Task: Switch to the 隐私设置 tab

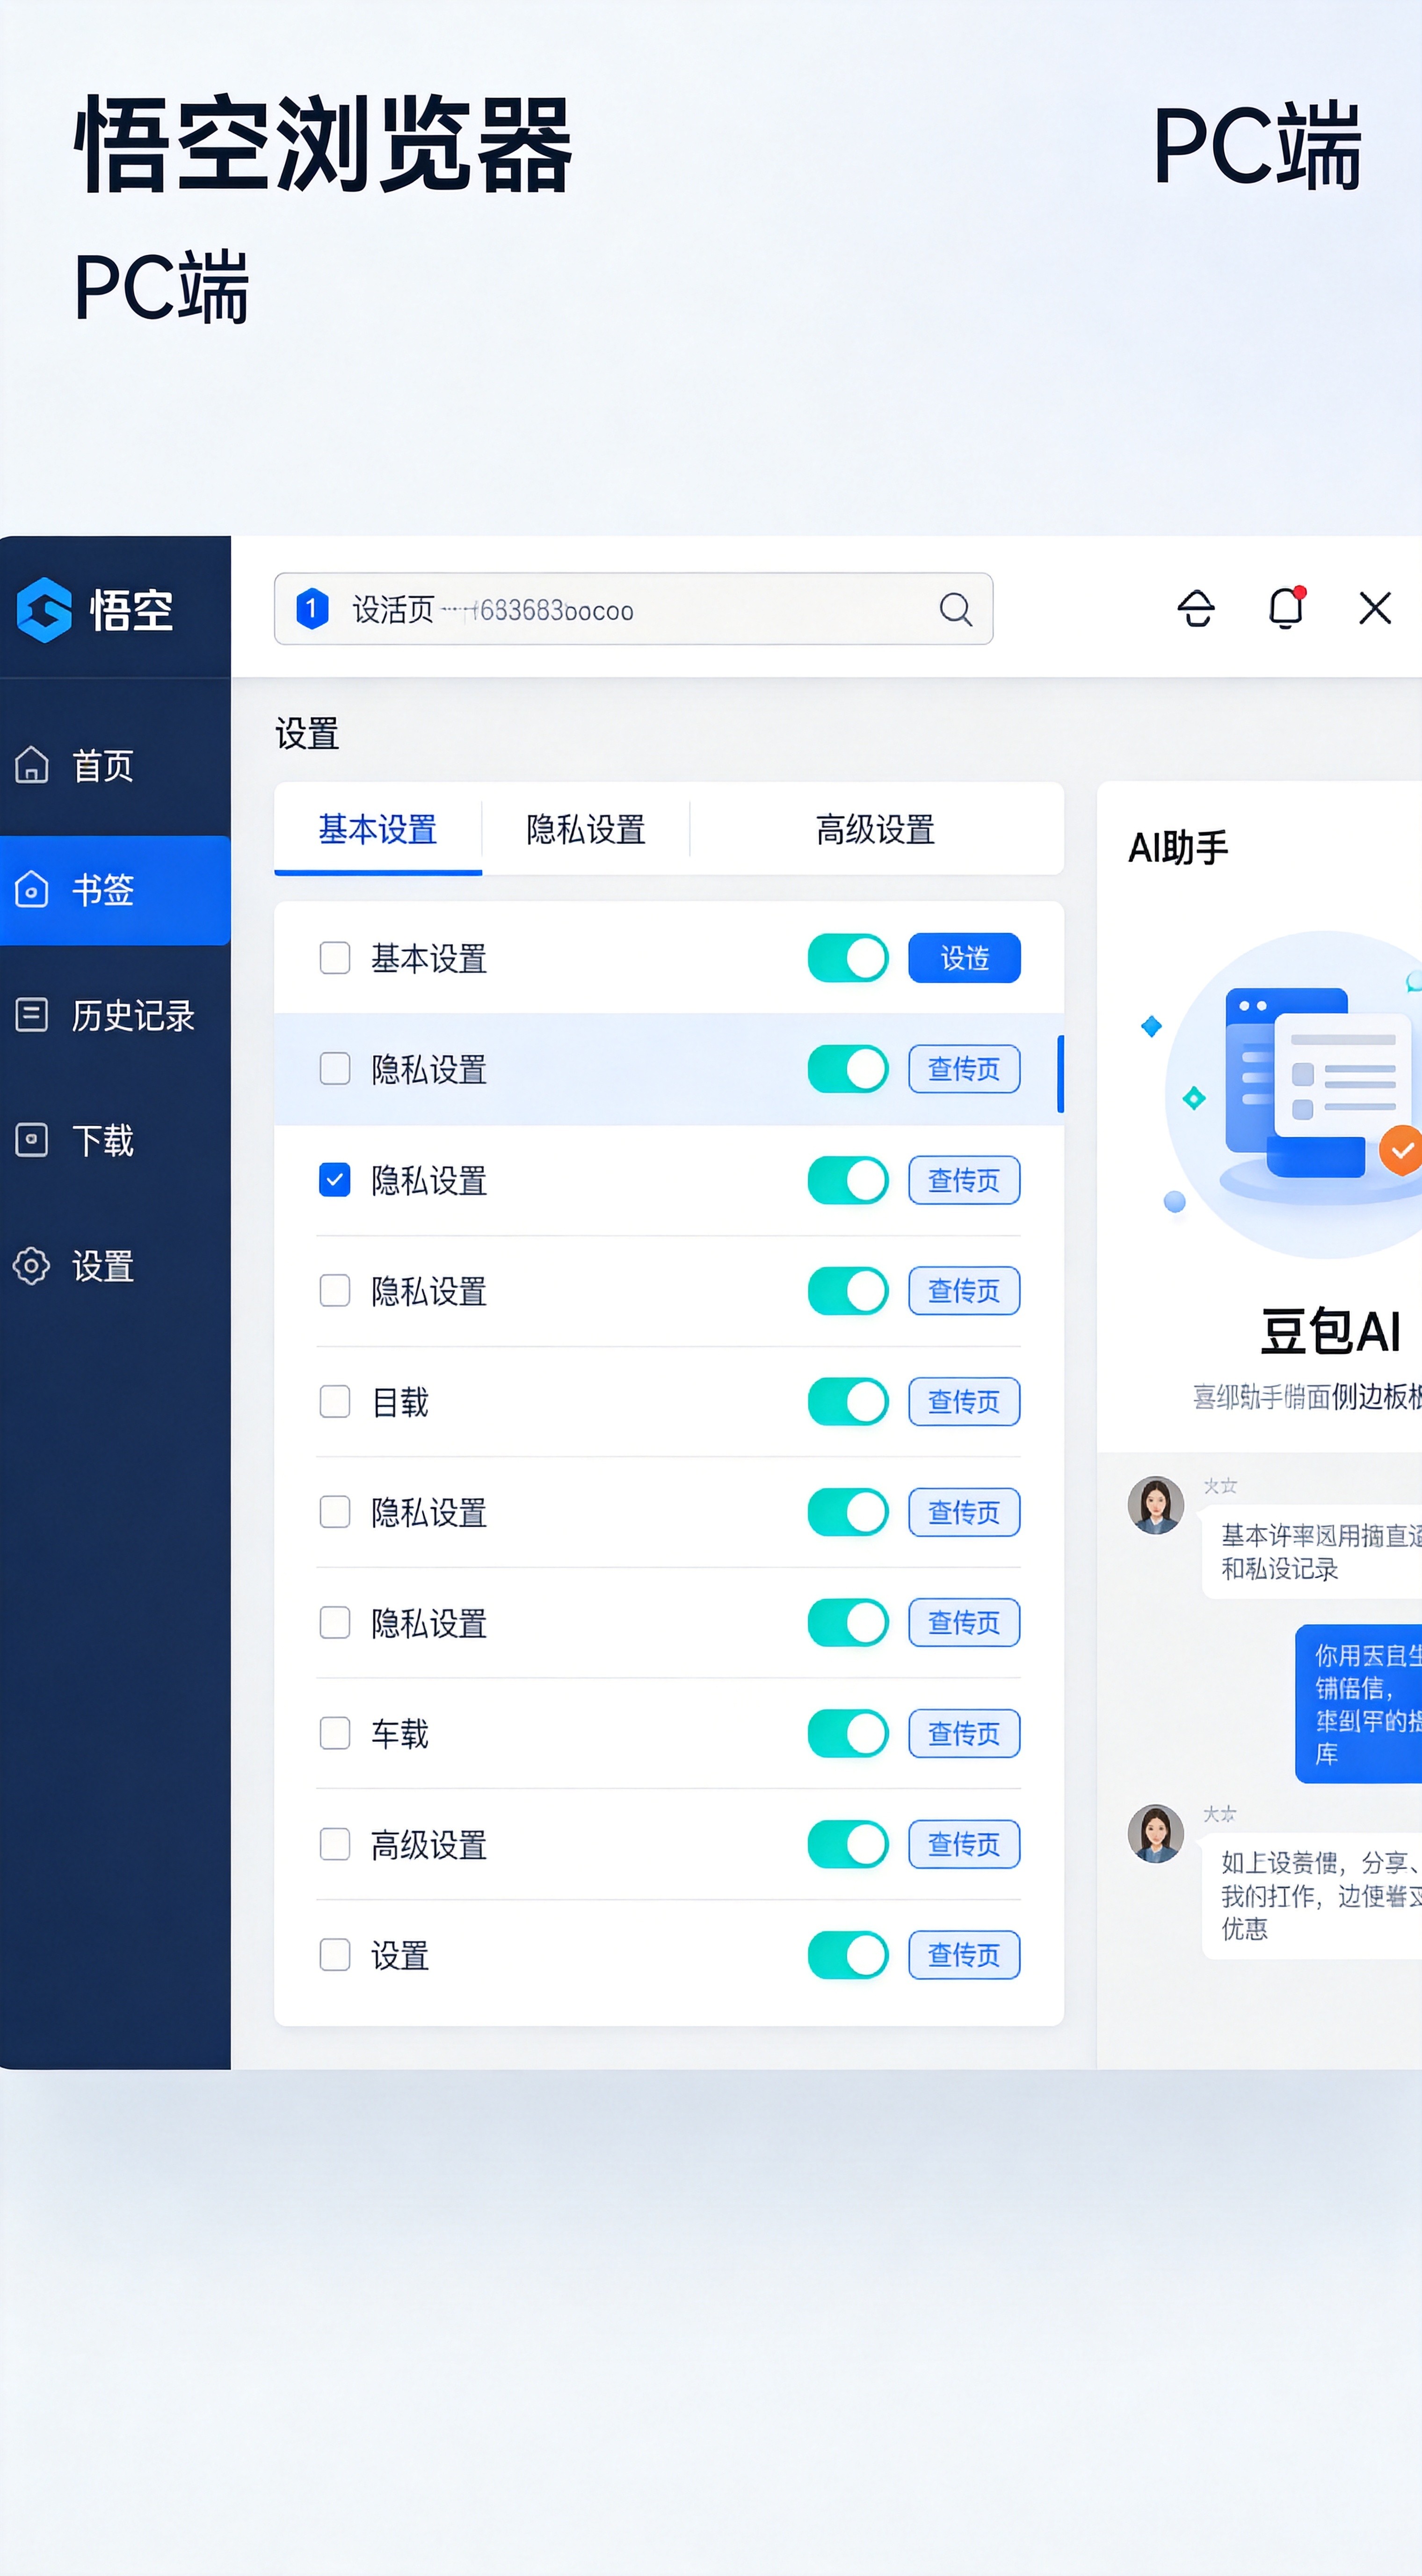Action: click(586, 829)
